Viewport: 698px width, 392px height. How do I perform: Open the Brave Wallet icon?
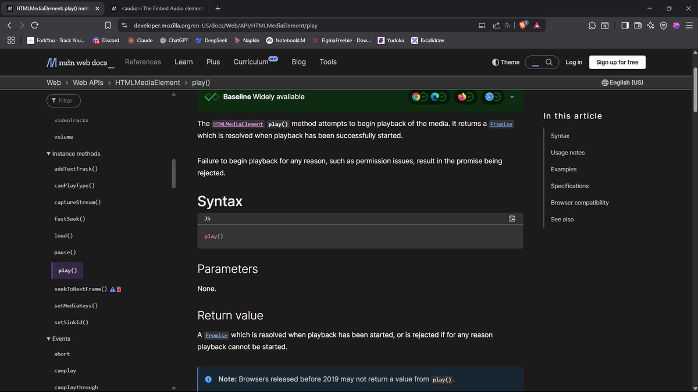tap(638, 26)
